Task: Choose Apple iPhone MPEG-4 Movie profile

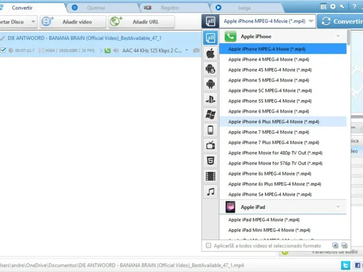Action: tap(283, 49)
